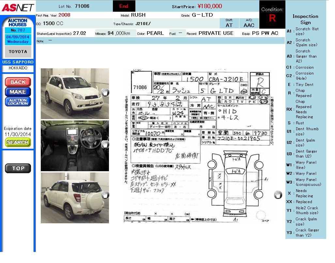Click the green SEARCH button
The height and width of the screenshot is (263, 335).
coord(18,142)
